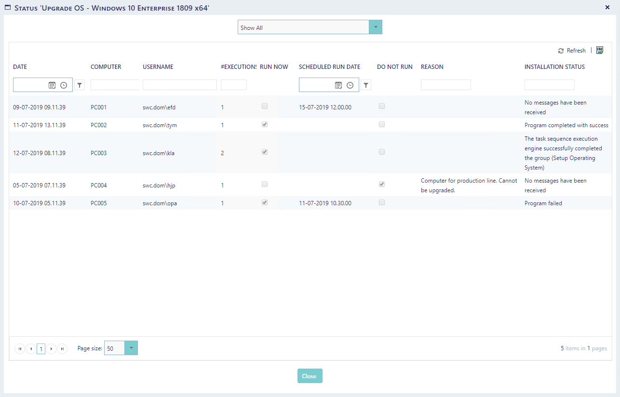The height and width of the screenshot is (397, 620).
Task: Export the table using the CSV icon
Action: (x=600, y=50)
